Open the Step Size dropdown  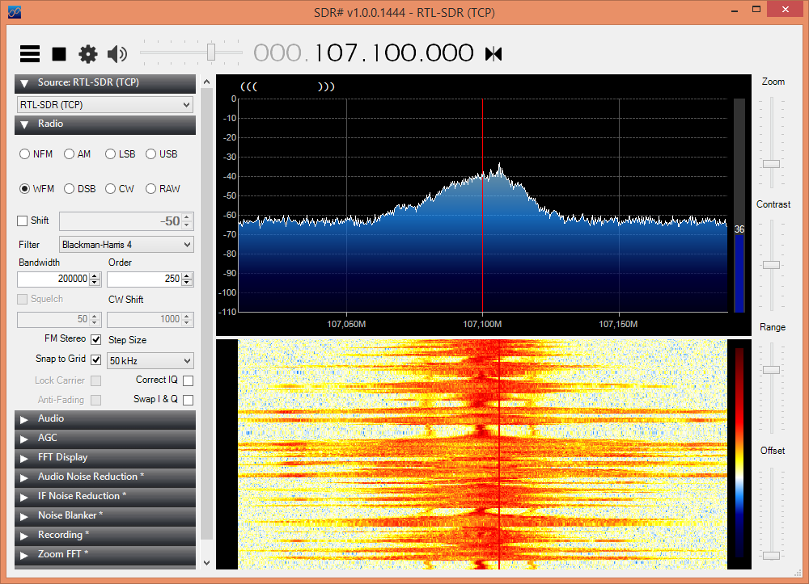click(x=150, y=360)
